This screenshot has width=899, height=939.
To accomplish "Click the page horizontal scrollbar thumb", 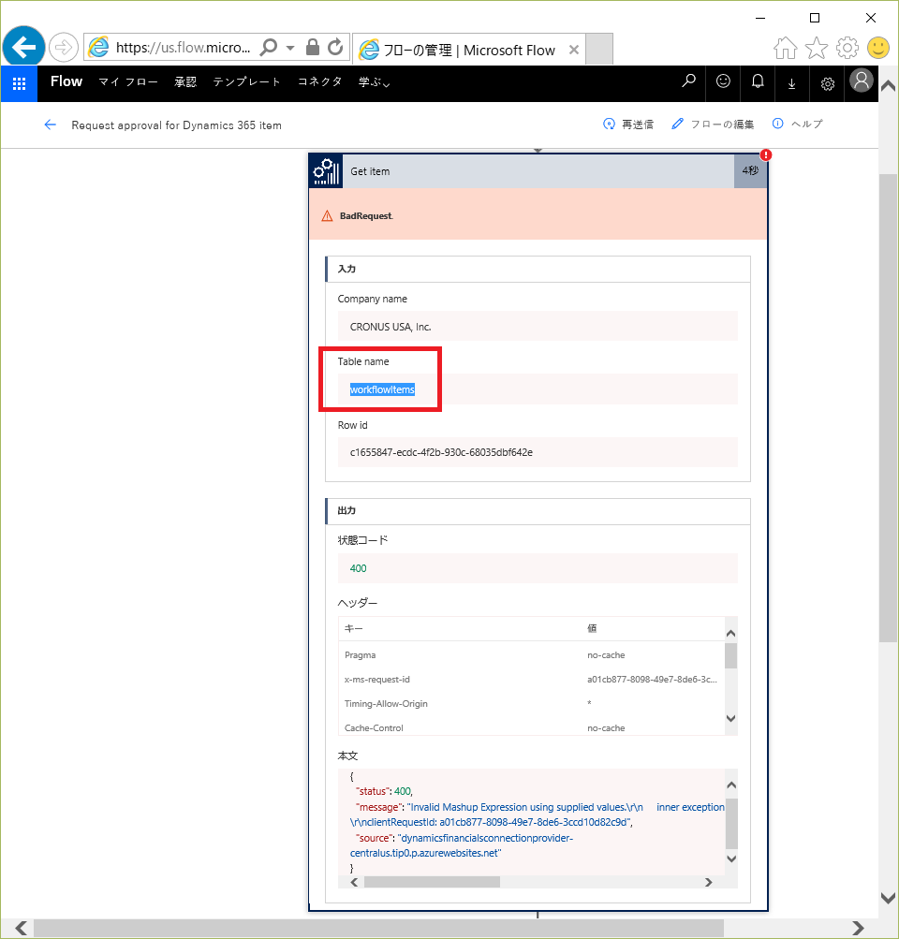I will [378, 928].
